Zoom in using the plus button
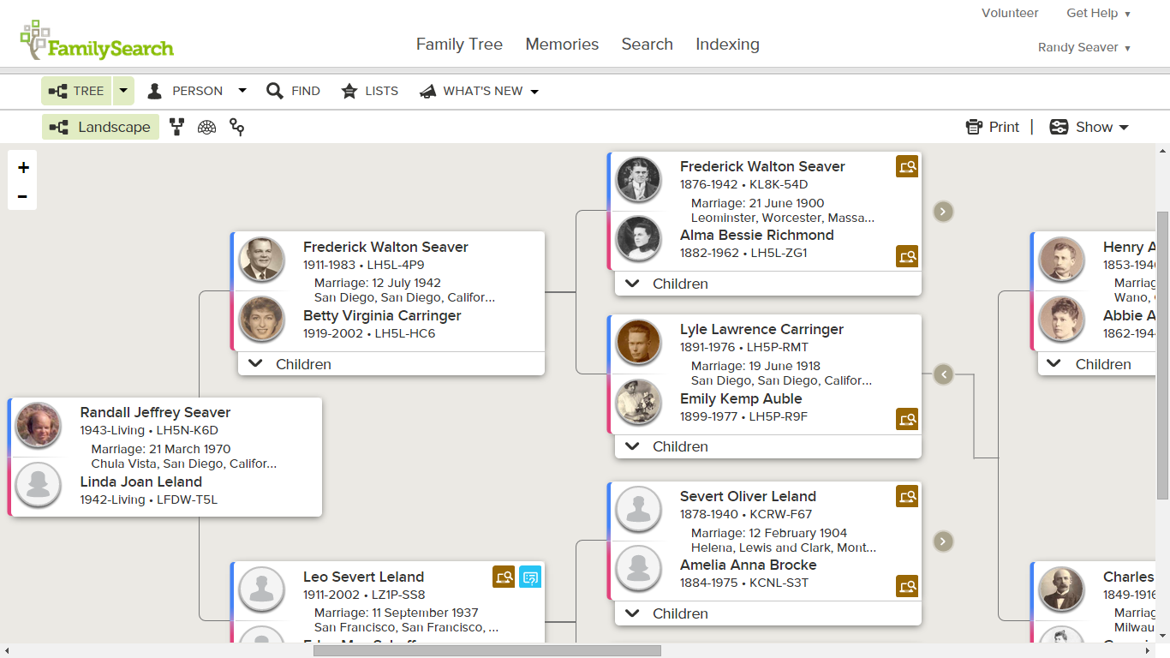This screenshot has width=1170, height=658. click(x=23, y=167)
